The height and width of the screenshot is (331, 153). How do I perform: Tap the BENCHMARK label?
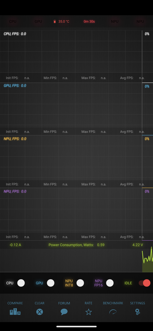click(x=113, y=303)
